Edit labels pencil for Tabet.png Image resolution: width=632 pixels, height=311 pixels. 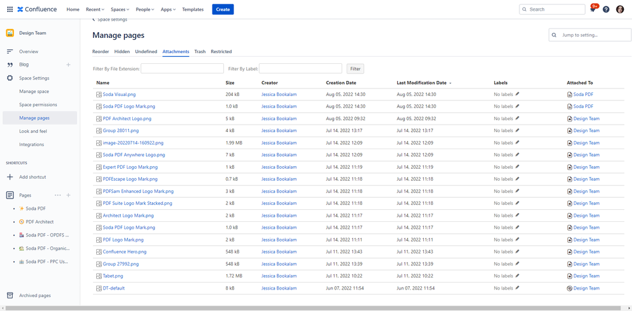pos(517,276)
